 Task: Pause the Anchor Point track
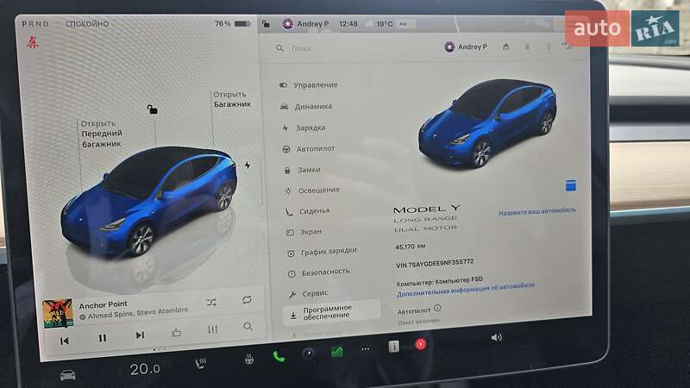(x=102, y=338)
